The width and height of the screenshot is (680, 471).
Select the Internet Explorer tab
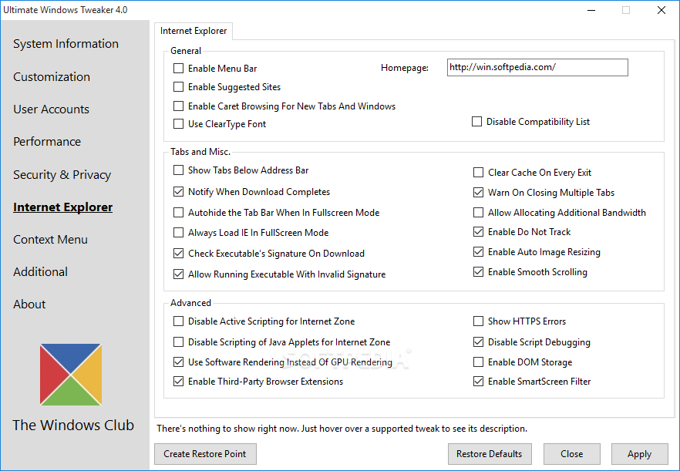[194, 31]
